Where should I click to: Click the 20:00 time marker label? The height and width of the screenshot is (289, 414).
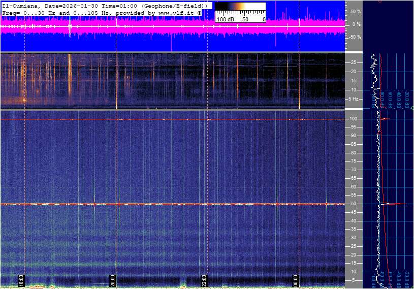[113, 280]
